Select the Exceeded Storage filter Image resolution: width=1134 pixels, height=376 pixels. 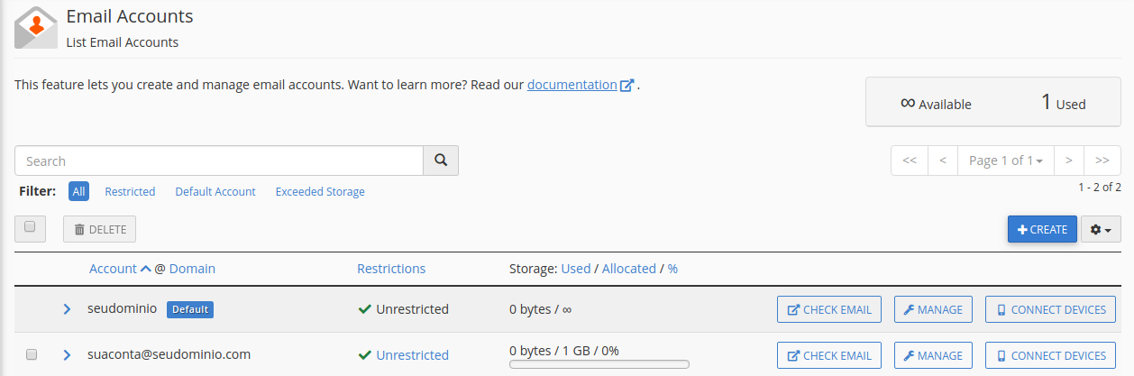[x=320, y=191]
